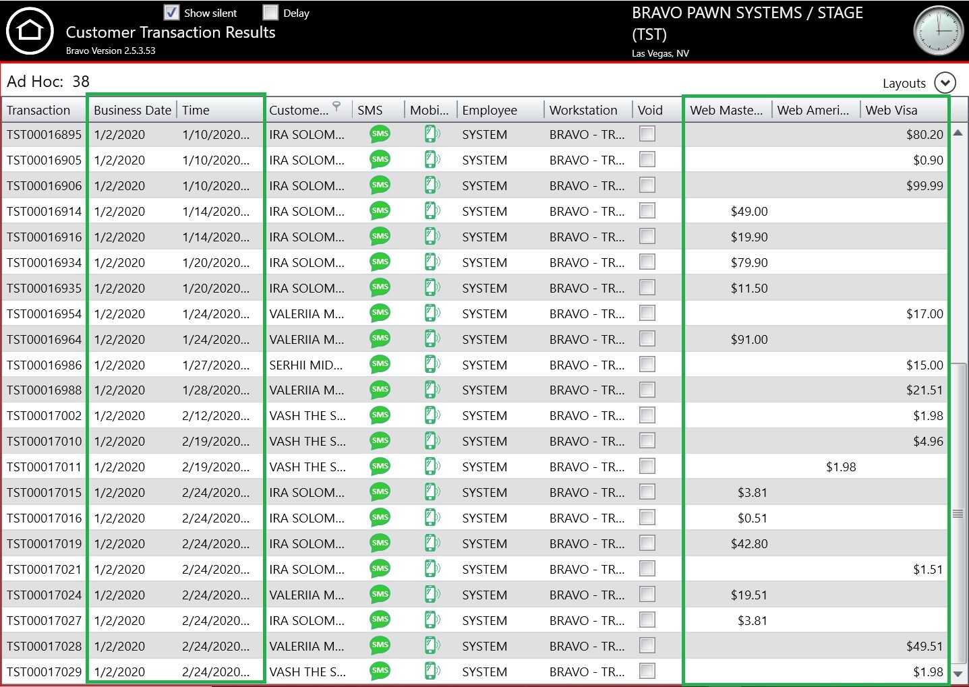Select transaction number TST00016964
The image size is (969, 687).
coord(44,339)
